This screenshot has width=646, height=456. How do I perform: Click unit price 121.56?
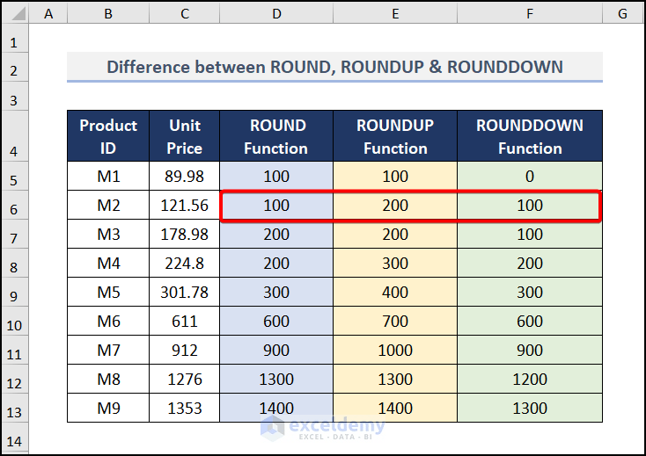point(185,206)
